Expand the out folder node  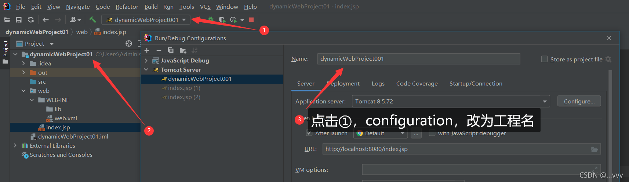tap(23, 72)
